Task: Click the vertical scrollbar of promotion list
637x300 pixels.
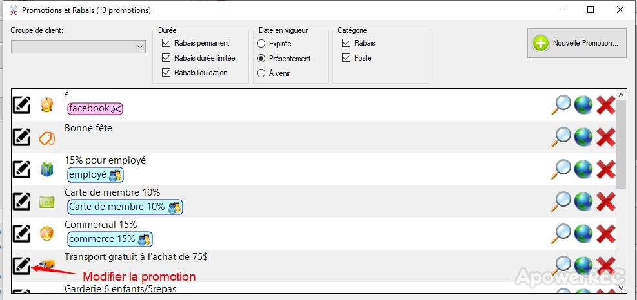Action: tap(621, 142)
